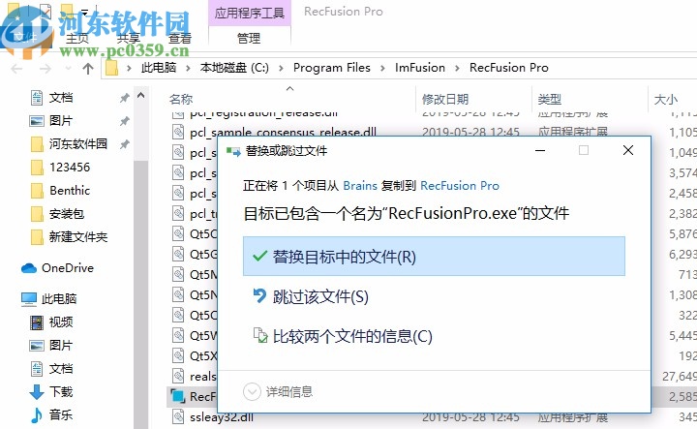Click ImFusion breadcrumb

420,68
